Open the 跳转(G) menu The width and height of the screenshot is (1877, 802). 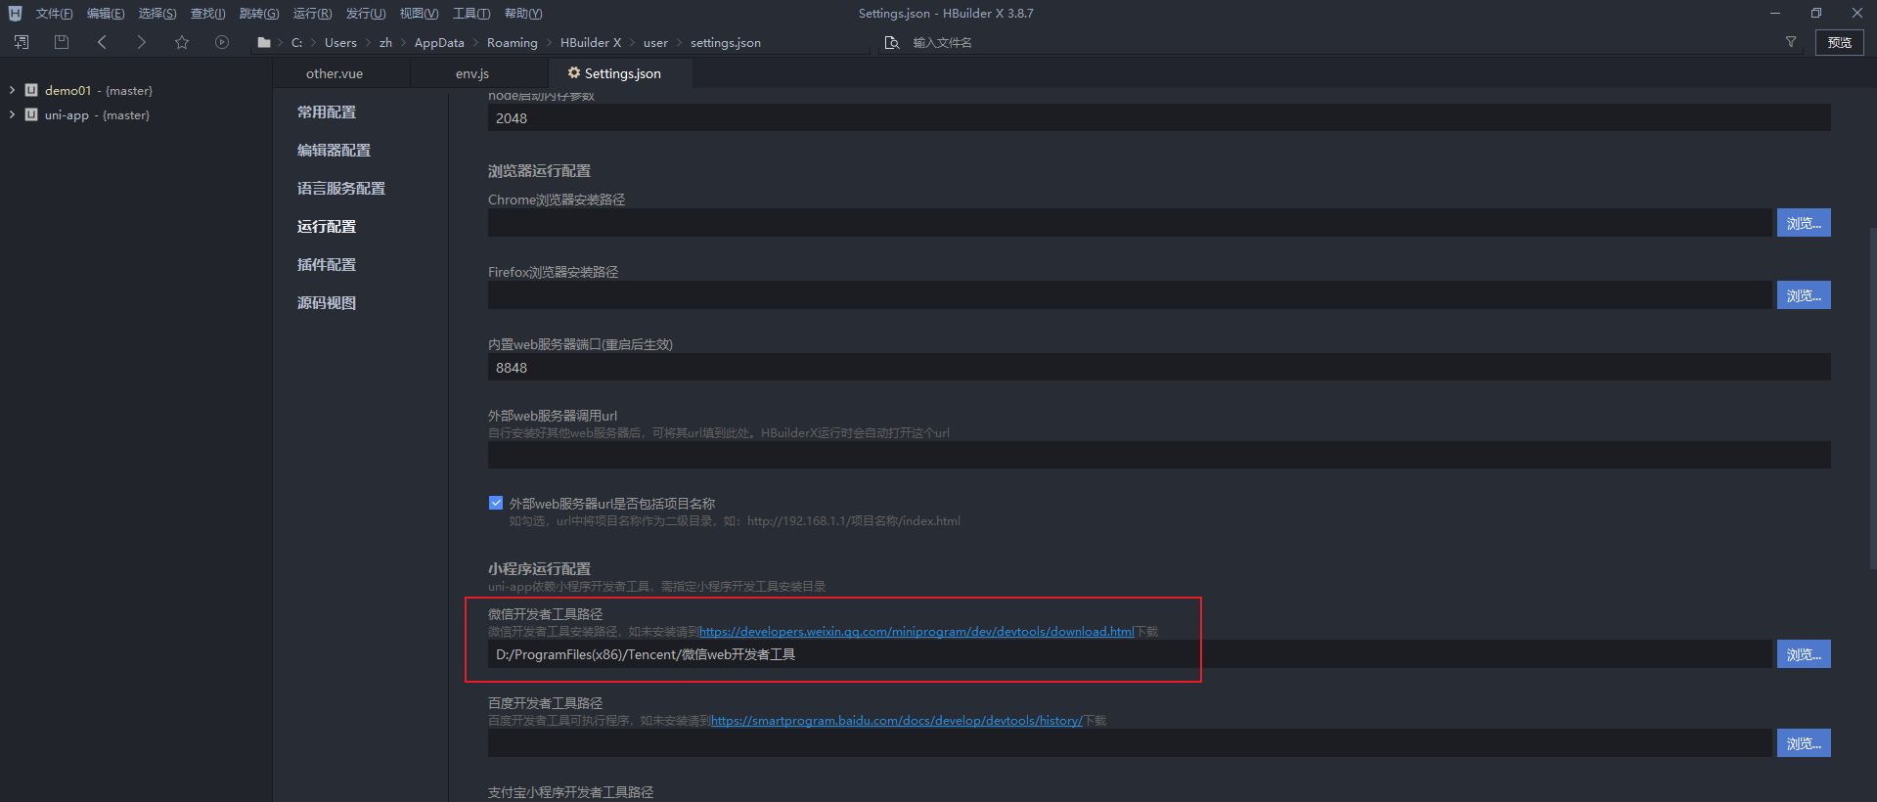(259, 13)
